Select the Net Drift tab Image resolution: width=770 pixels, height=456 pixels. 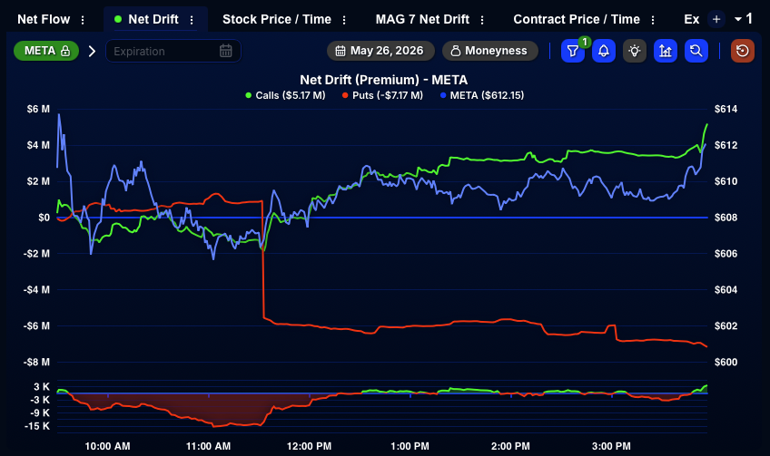pos(153,20)
